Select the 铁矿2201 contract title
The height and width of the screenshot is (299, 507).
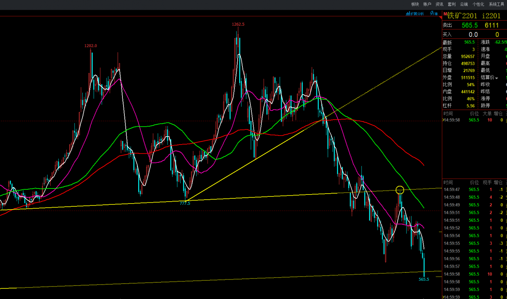pos(462,16)
